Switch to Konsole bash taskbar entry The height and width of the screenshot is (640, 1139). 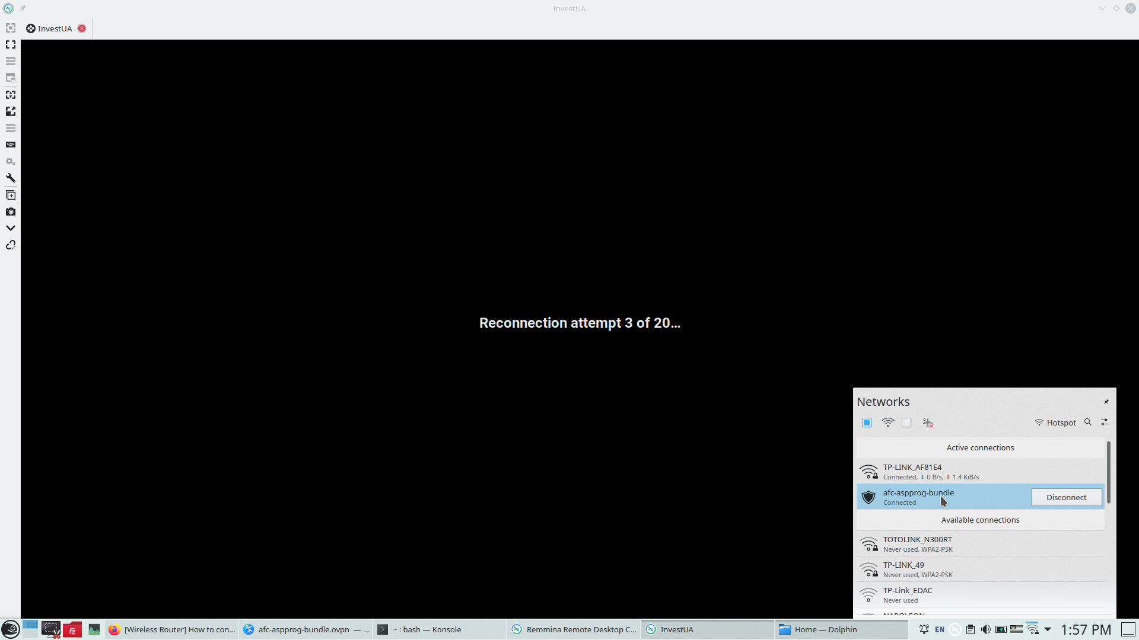click(427, 629)
